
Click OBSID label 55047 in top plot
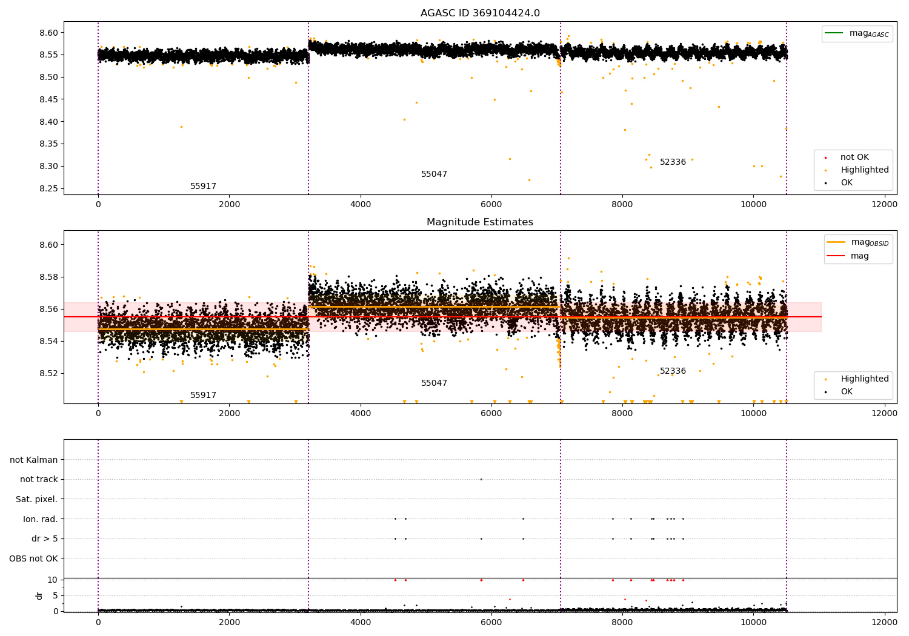(x=434, y=174)
